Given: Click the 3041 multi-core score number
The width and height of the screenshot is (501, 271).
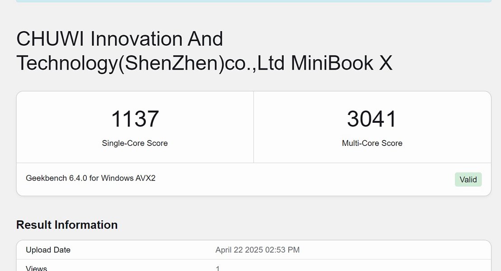Looking at the screenshot, I should point(372,119).
